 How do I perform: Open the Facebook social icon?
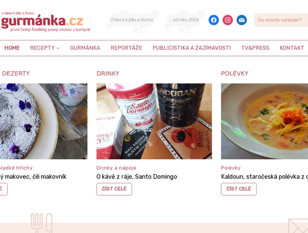pyautogui.click(x=214, y=20)
